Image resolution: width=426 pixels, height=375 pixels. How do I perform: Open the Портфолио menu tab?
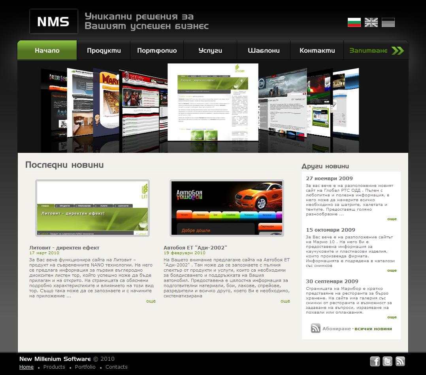[x=157, y=51]
